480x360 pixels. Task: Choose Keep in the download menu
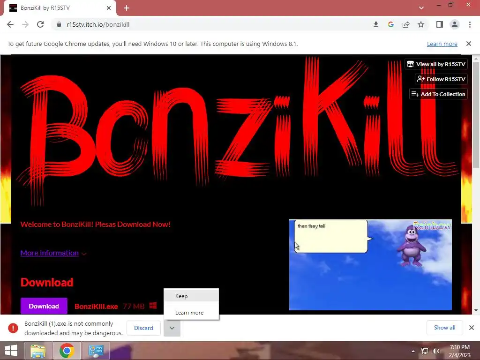[191, 296]
